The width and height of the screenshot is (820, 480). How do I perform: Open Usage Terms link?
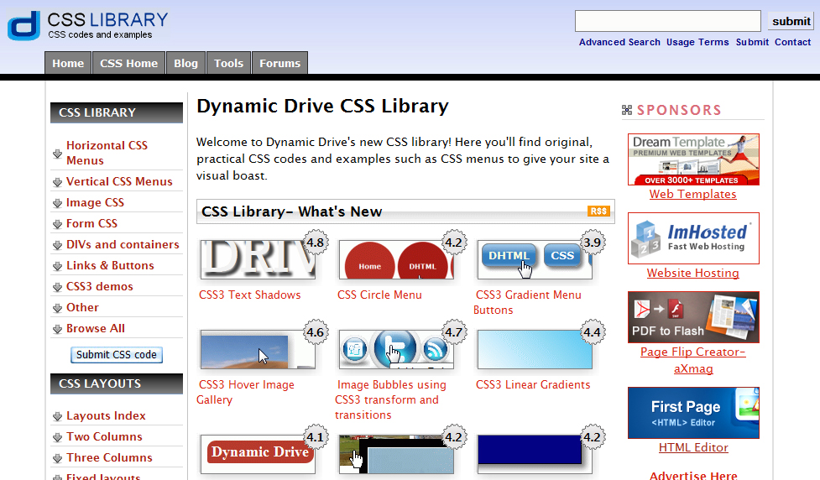click(697, 42)
